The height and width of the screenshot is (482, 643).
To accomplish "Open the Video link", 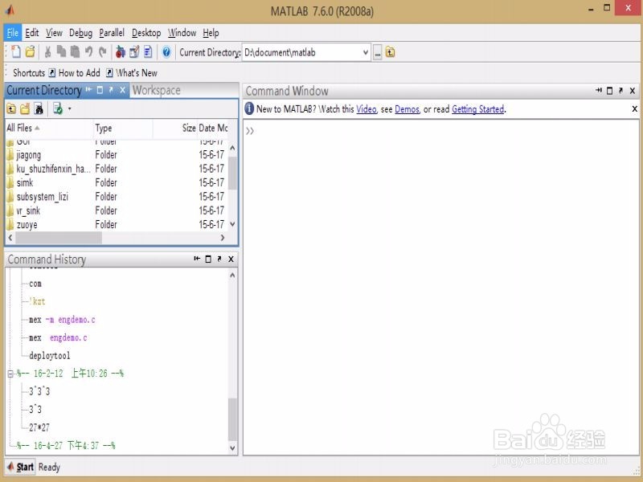I will point(367,109).
